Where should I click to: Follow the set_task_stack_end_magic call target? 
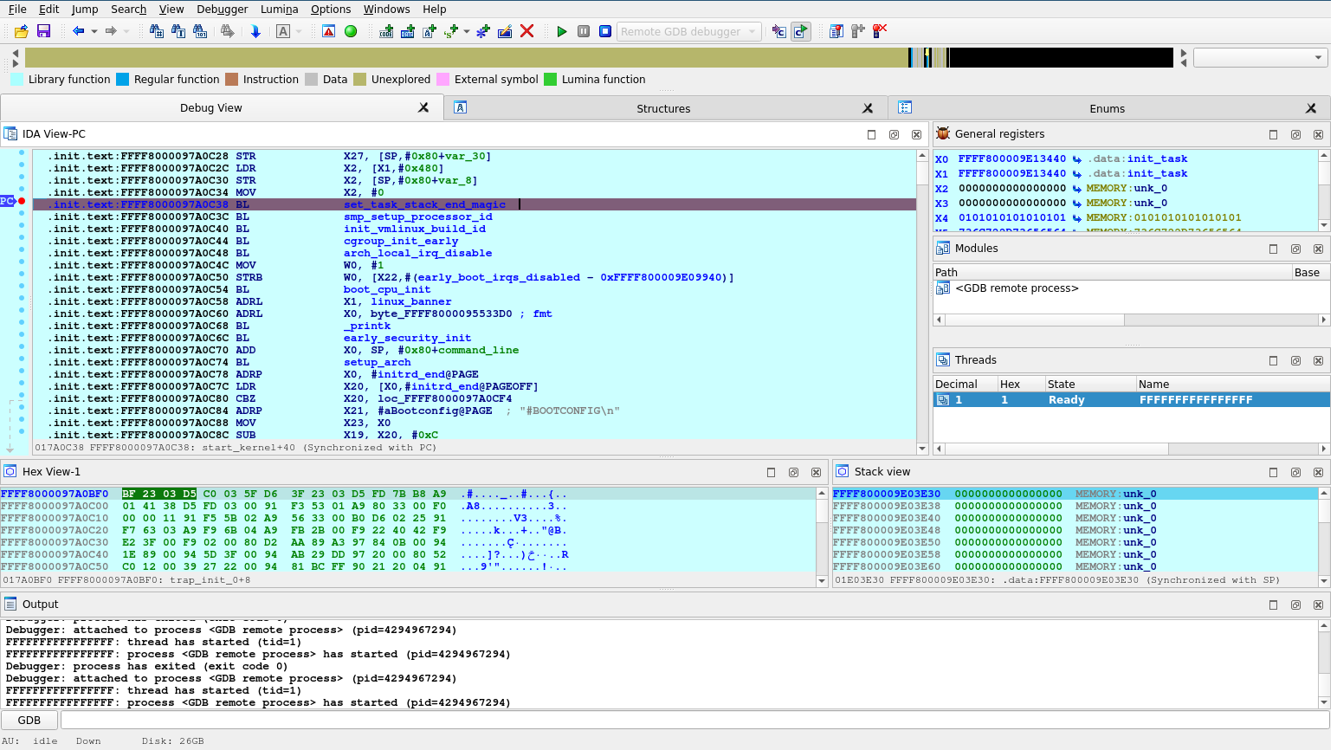[x=426, y=204]
